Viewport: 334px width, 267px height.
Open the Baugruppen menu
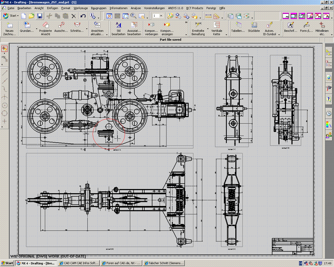(99, 8)
